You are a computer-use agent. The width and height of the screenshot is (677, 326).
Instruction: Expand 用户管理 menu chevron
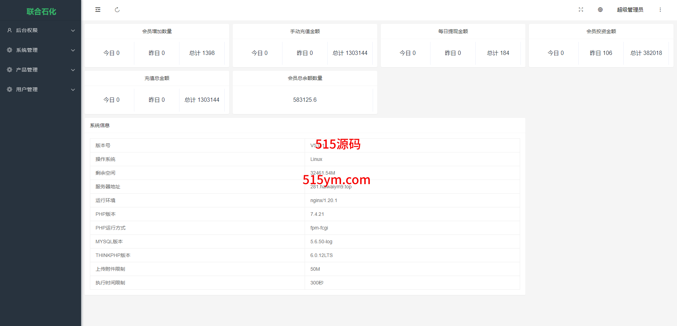[x=73, y=90]
